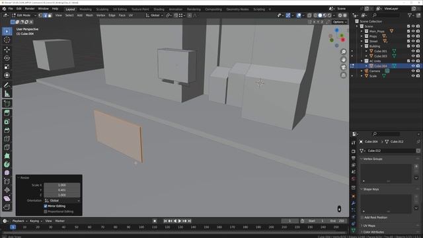Screen dimensions: 423x238
Task: Choose the Shear tool
Action: tap(7, 199)
